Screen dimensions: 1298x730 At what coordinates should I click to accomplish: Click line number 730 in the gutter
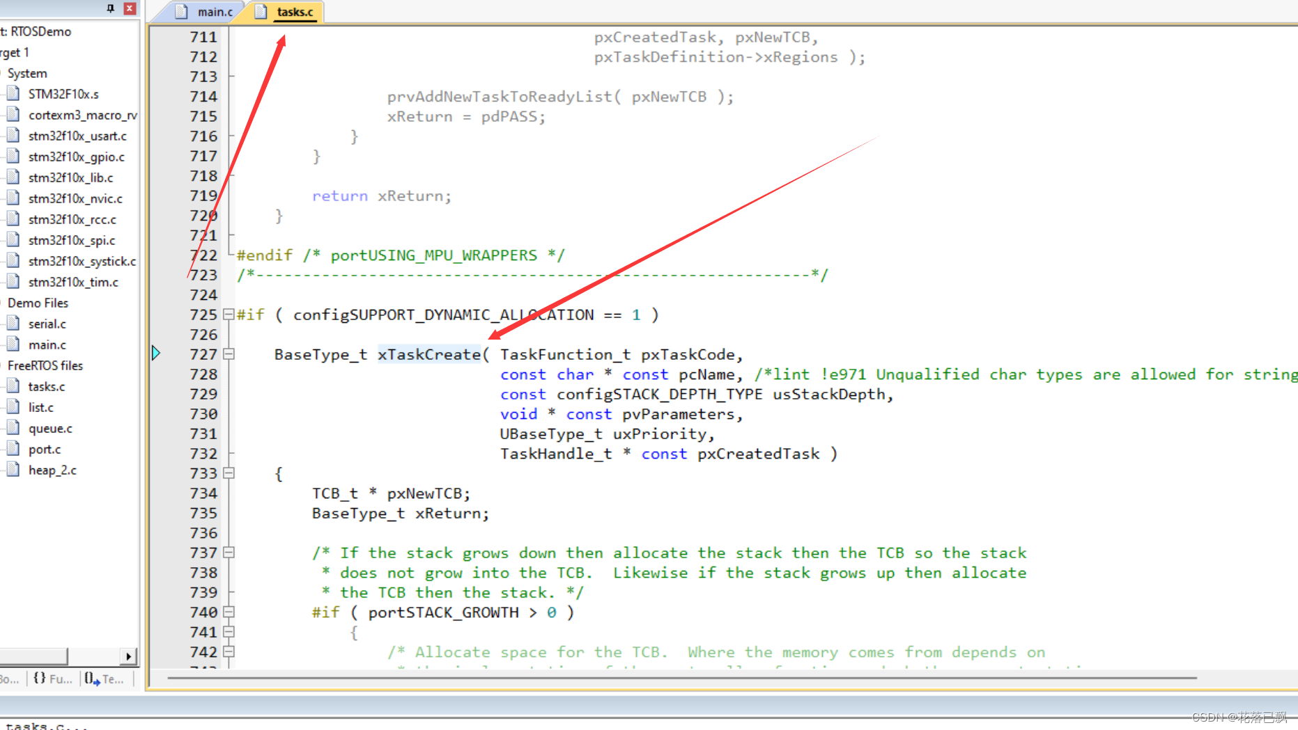point(203,414)
